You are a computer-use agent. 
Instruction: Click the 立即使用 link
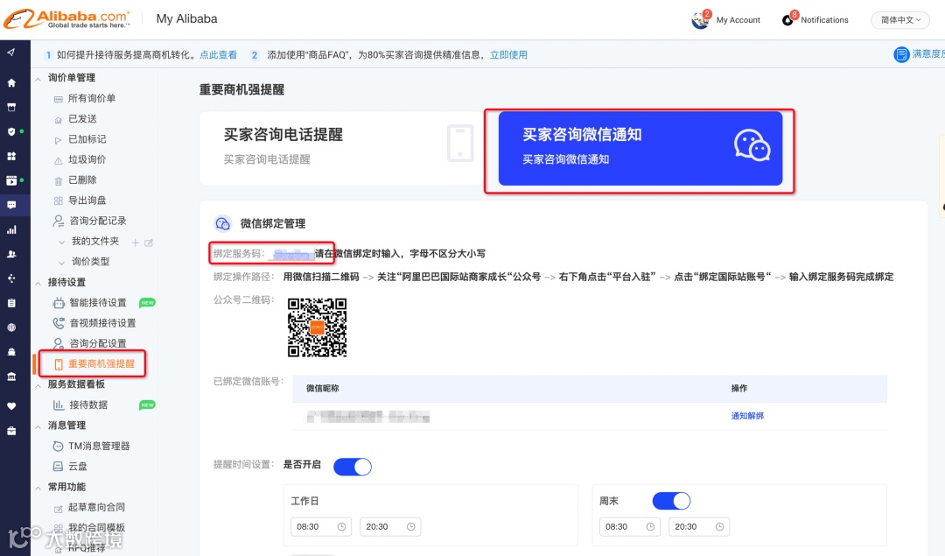(508, 55)
